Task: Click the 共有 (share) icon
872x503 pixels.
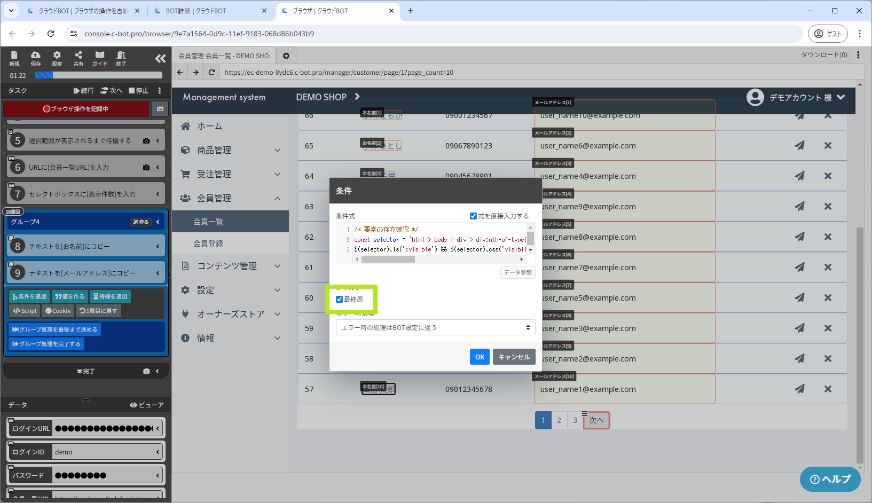Action: coord(78,58)
